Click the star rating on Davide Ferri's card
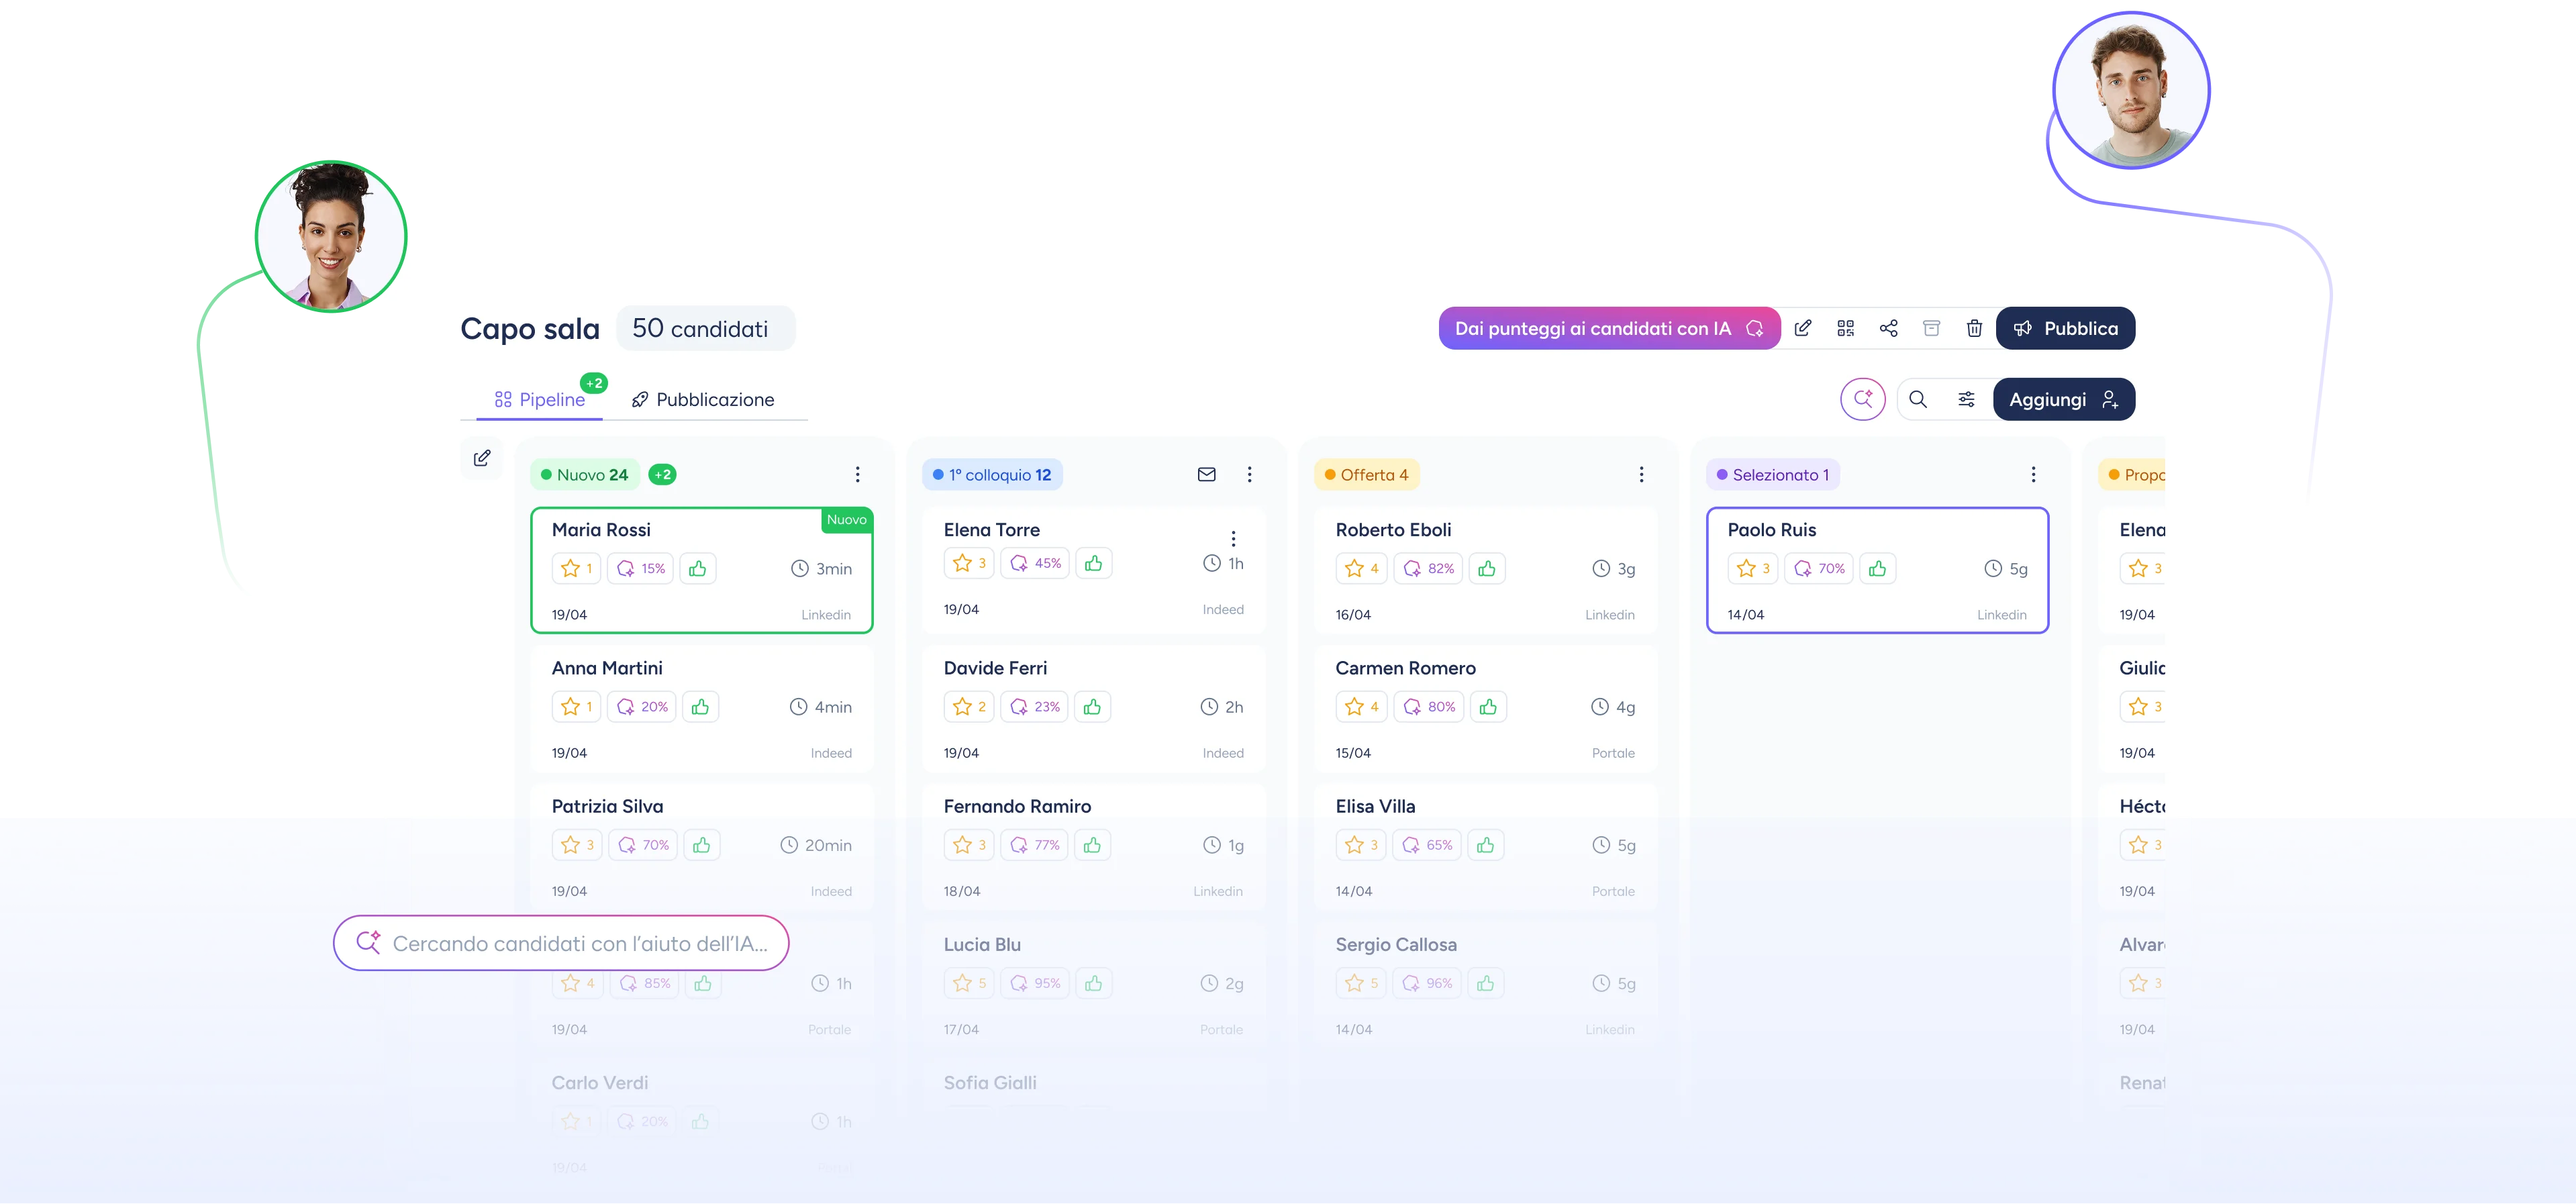This screenshot has height=1204, width=2576. pyautogui.click(x=969, y=706)
